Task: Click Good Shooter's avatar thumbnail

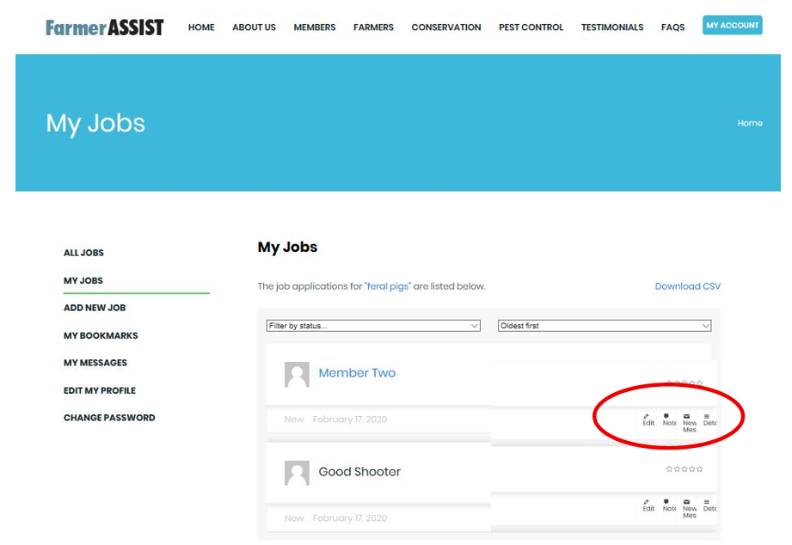Action: click(x=297, y=473)
